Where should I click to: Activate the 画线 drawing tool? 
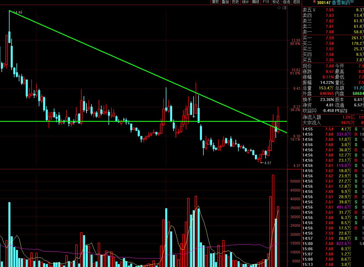(x=256, y=2)
